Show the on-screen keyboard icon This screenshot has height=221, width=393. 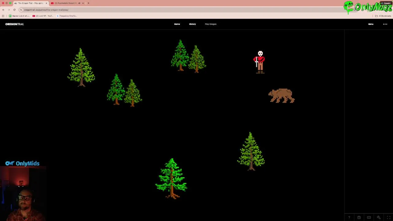click(x=369, y=218)
